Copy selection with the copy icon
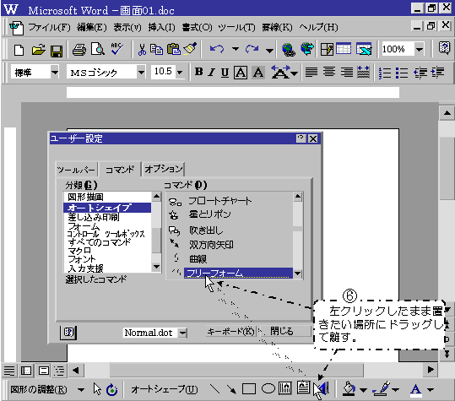The width and height of the screenshot is (455, 401). pos(157,50)
